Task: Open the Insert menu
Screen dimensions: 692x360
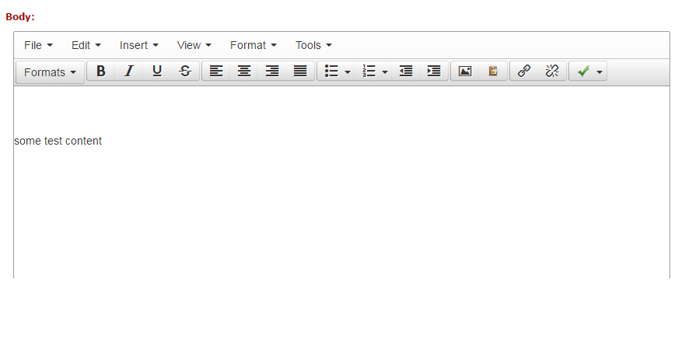Action: tap(138, 45)
